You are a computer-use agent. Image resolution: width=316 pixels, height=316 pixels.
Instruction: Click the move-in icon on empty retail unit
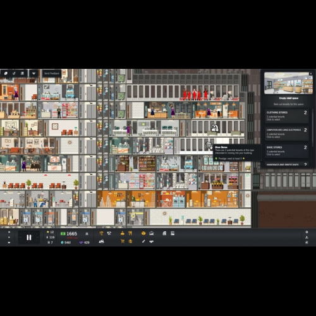(215, 128)
